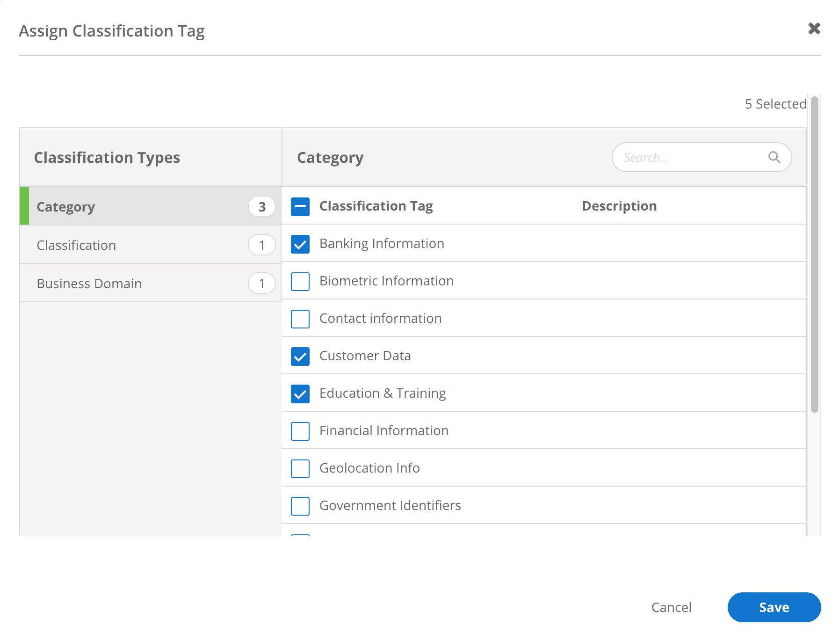Viewport: 839px width, 641px height.
Task: Click the 5 Selected counter text
Action: (775, 104)
